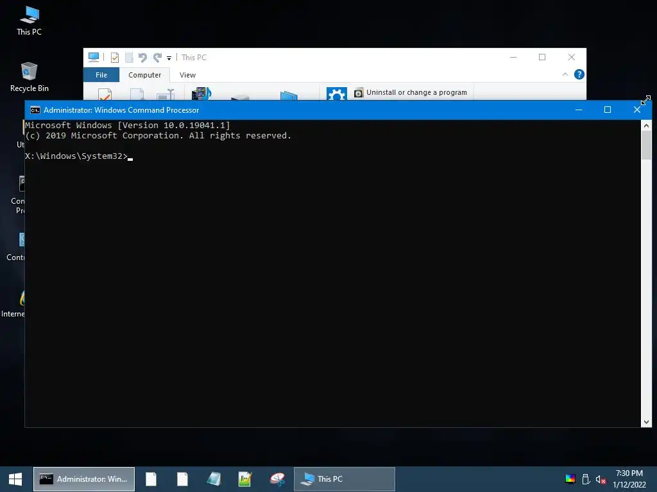Image resolution: width=657 pixels, height=492 pixels.
Task: Open Customize Quick Access Toolbar dropdown arrow
Action: pyautogui.click(x=169, y=58)
